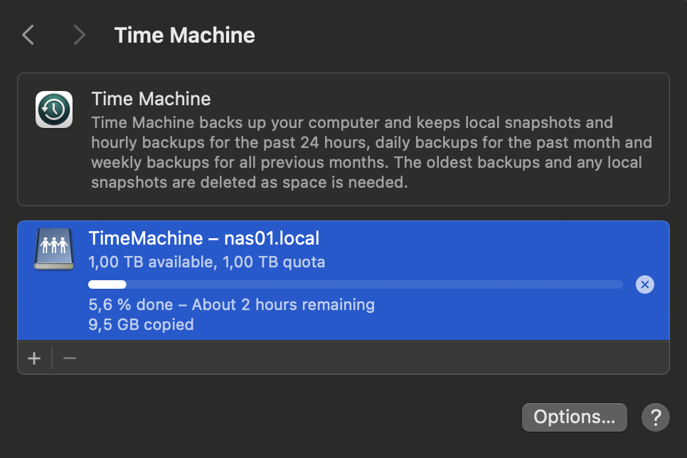Click the filled part of the progress bar

[107, 284]
